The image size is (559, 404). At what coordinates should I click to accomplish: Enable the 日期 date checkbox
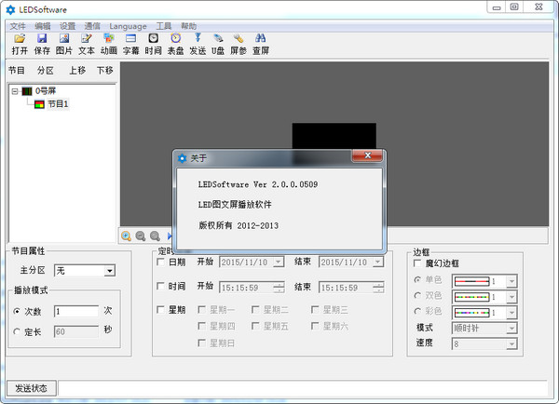(161, 263)
